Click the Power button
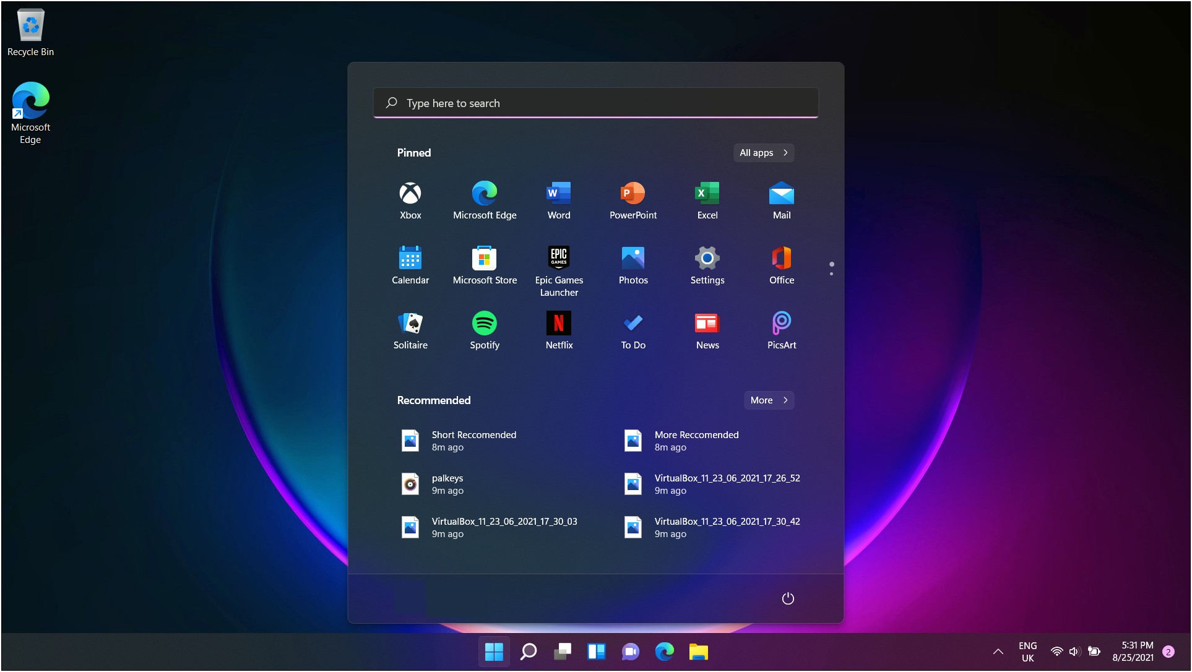 [x=788, y=598]
